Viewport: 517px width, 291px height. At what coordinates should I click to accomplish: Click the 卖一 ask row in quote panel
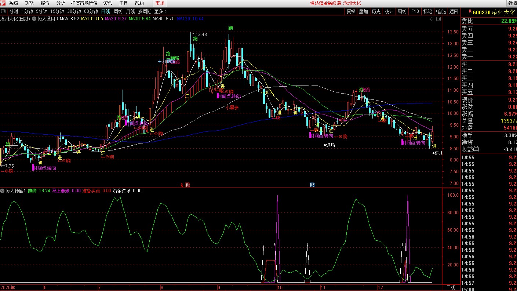coord(489,57)
